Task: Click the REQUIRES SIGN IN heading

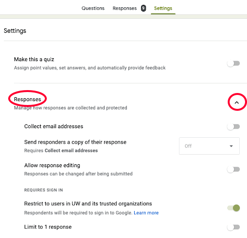Action: [x=43, y=190]
